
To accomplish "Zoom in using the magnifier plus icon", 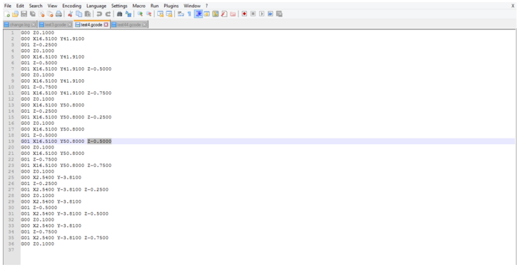I will point(140,14).
